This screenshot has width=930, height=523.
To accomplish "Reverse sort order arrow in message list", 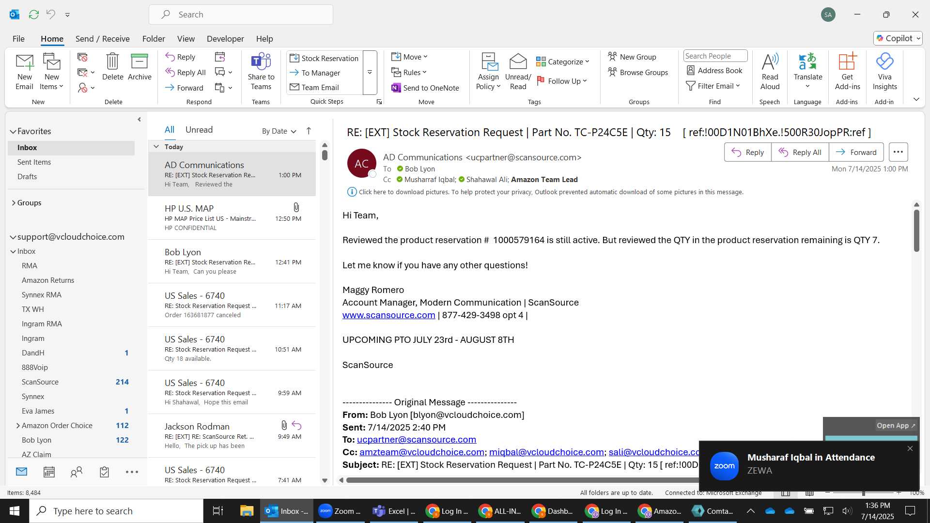I will tap(309, 131).
